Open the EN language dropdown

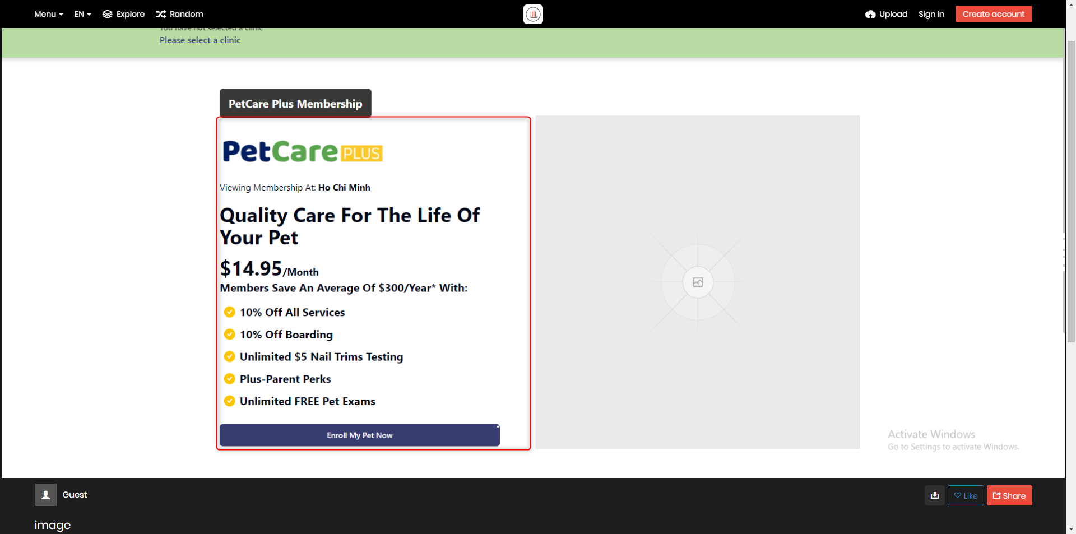[x=82, y=14]
